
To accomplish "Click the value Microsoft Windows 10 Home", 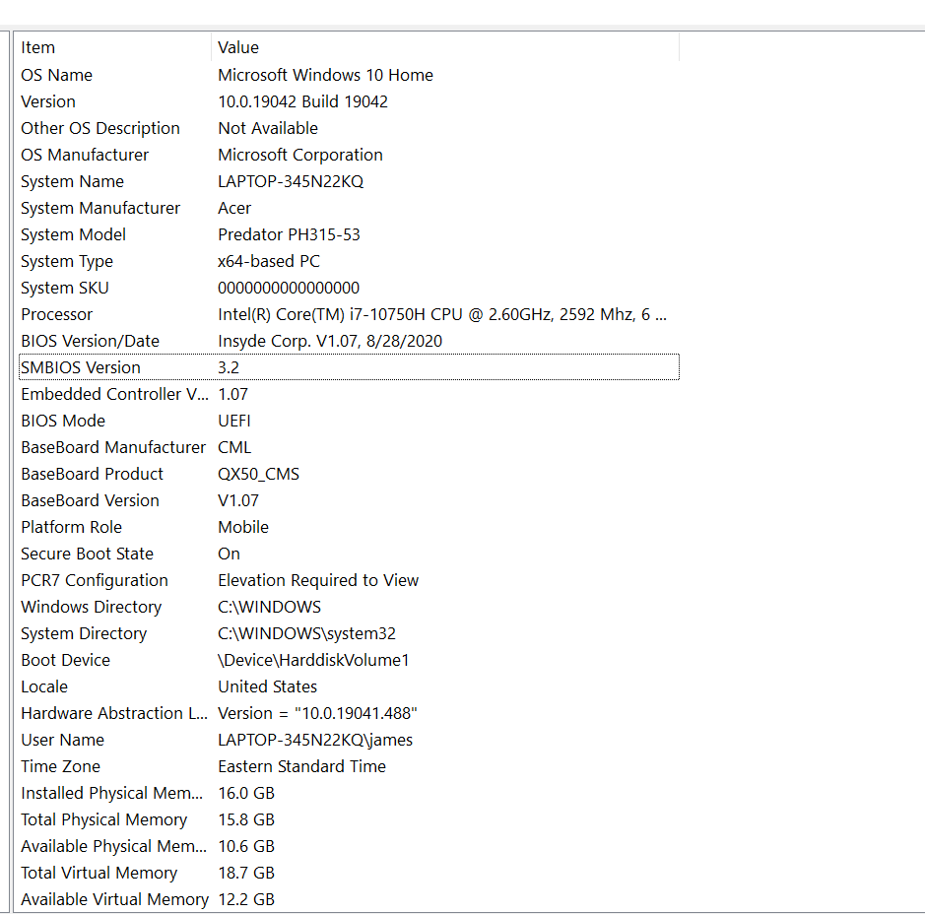I will pos(326,75).
